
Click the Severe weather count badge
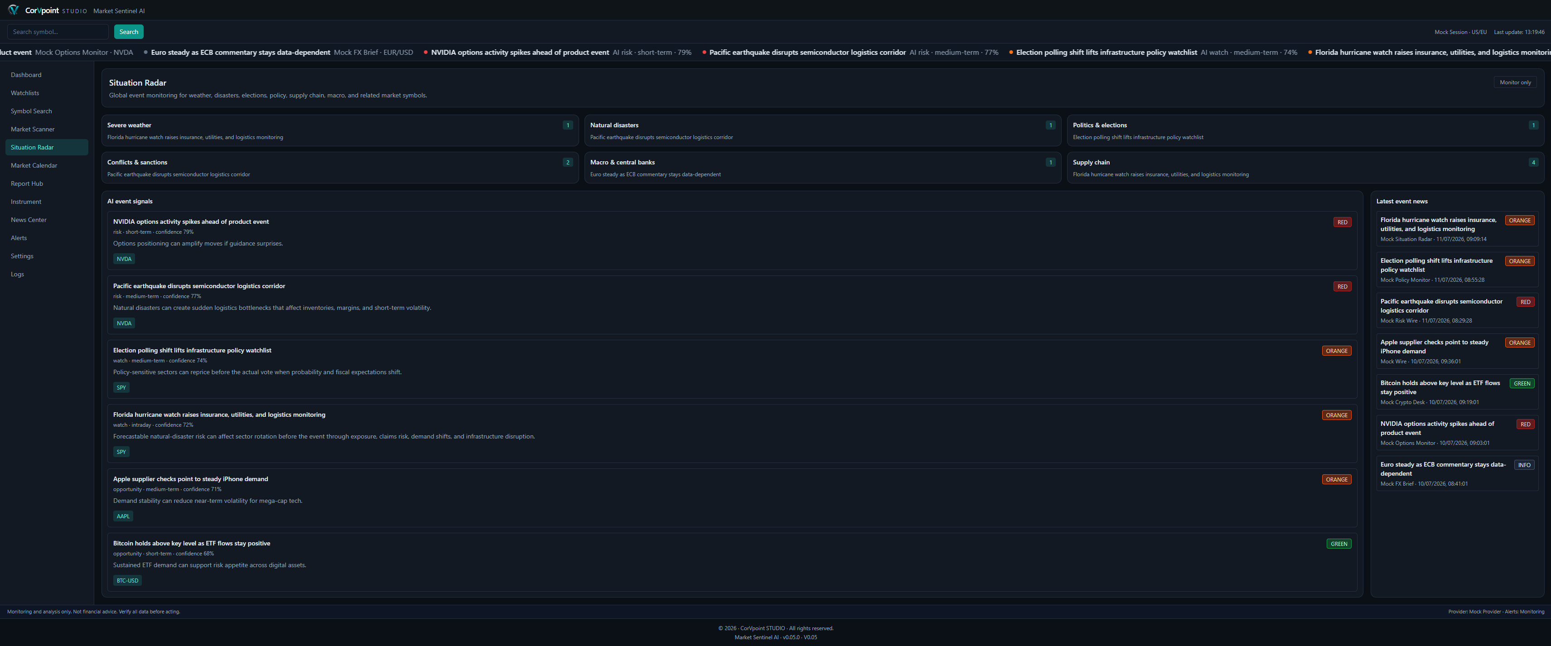(567, 125)
